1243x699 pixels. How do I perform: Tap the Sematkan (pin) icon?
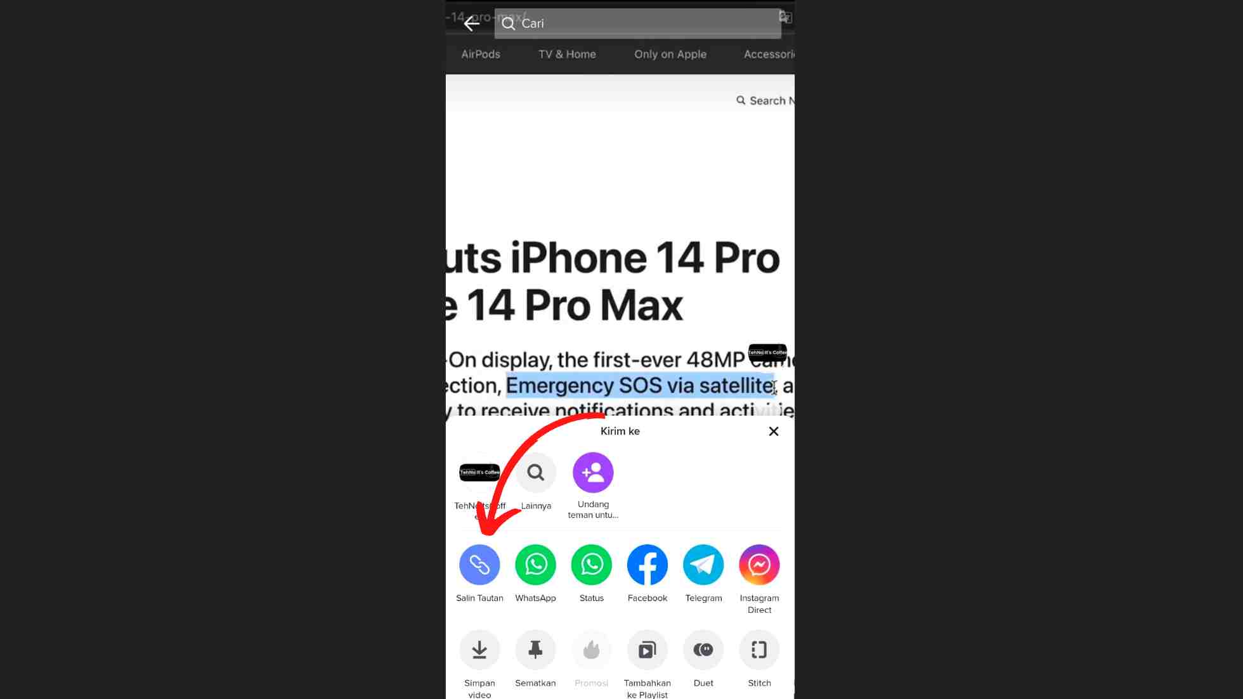point(535,649)
